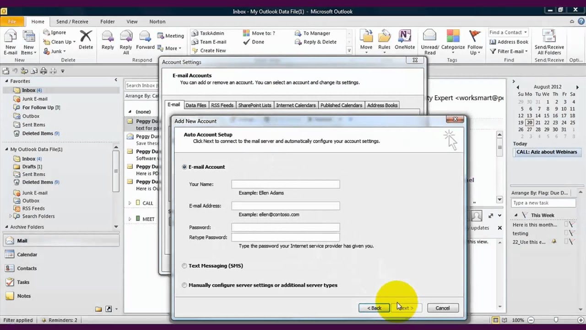Viewport: 586px width, 330px height.
Task: Click the Categorize color squares icon
Action: pyautogui.click(x=453, y=36)
